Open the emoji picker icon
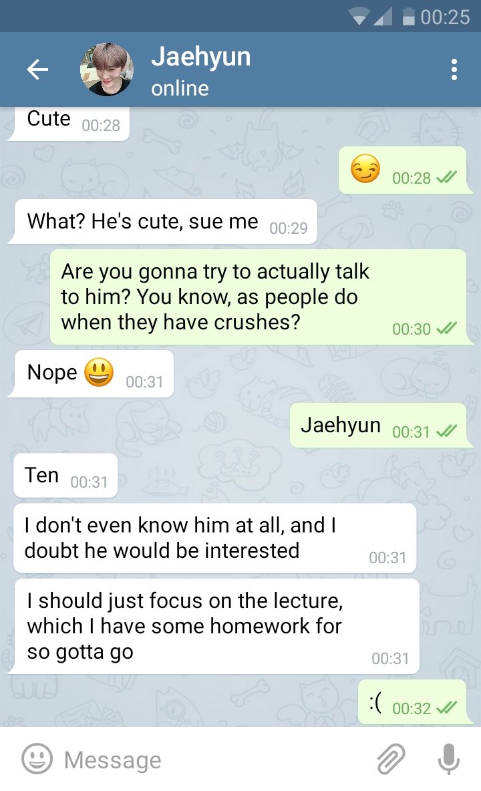The image size is (481, 791). tap(37, 758)
